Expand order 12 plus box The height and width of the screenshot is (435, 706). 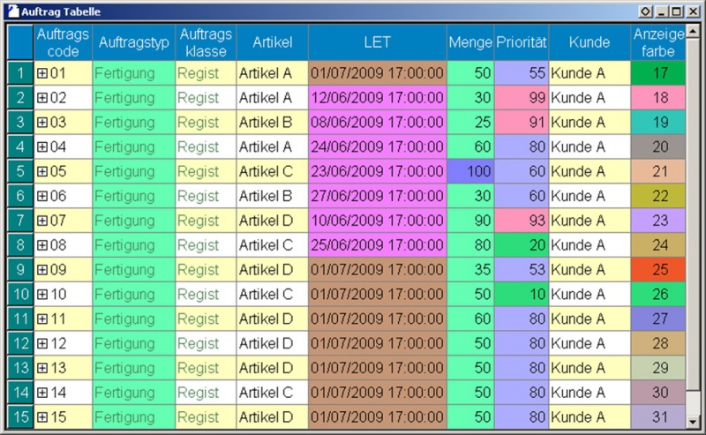41,342
